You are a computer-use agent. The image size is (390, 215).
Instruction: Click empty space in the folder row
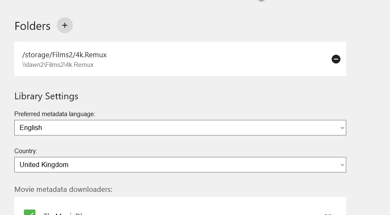click(x=210, y=59)
